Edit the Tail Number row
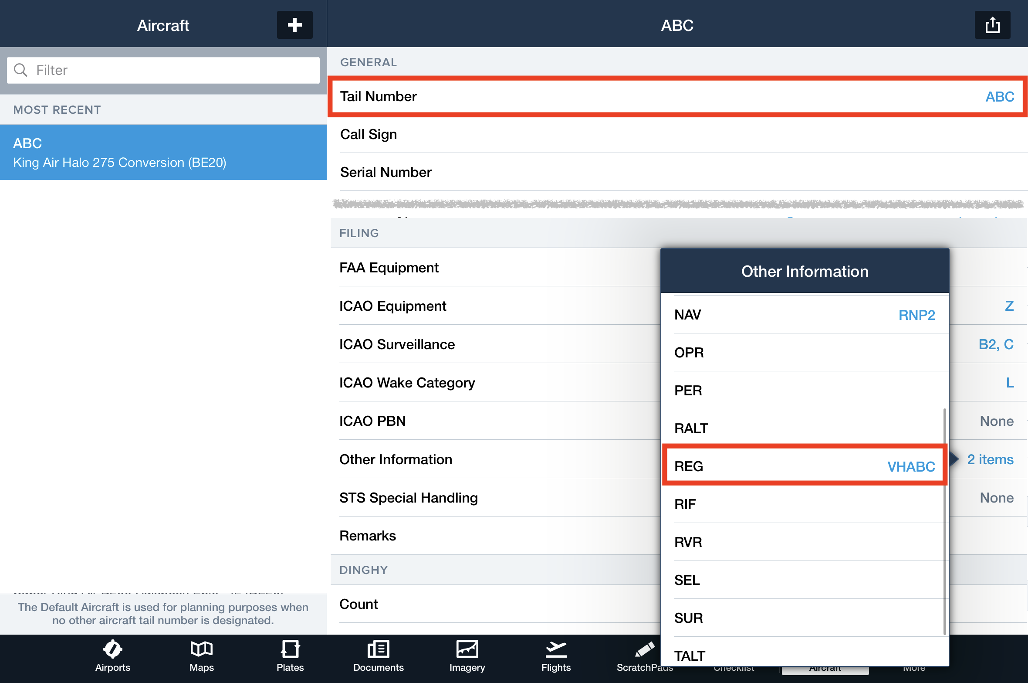1028x683 pixels. pos(677,96)
